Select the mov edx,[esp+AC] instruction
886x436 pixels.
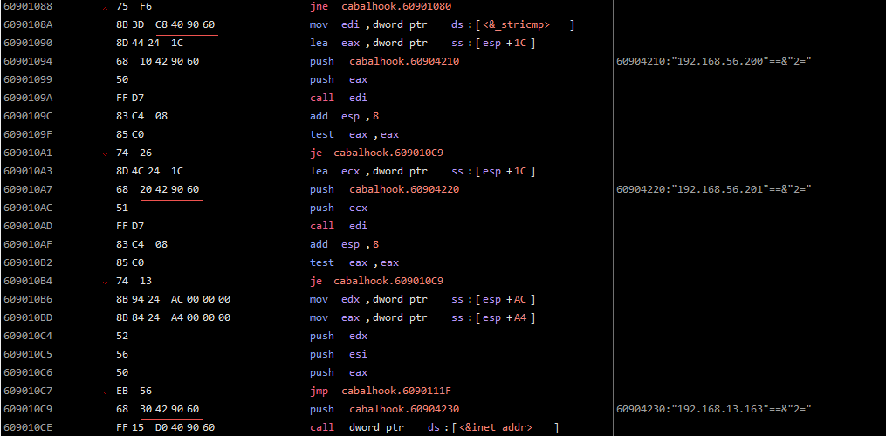pos(422,299)
